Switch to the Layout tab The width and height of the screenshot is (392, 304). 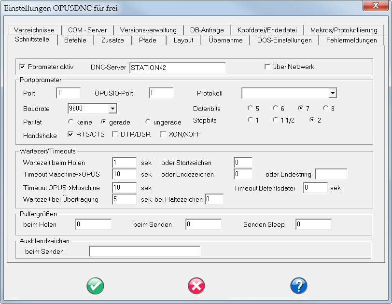point(183,40)
